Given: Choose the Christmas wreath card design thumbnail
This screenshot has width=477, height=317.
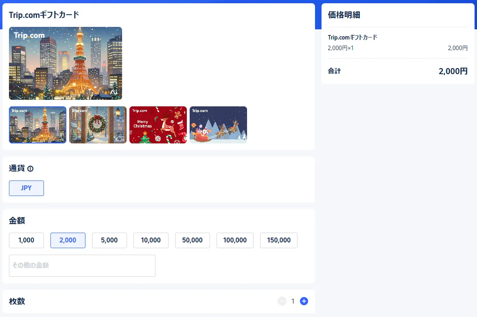Looking at the screenshot, I should click(98, 125).
